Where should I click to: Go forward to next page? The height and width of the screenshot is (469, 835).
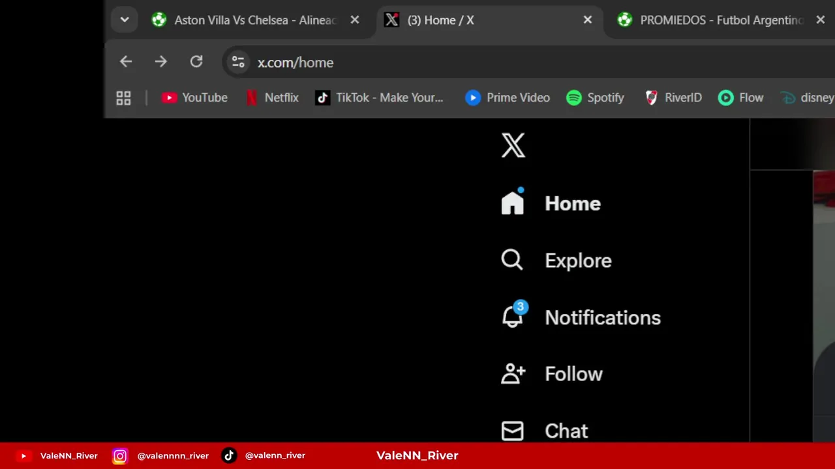tap(160, 62)
